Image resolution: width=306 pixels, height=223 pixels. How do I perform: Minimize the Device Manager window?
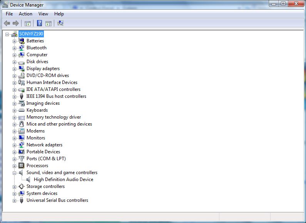pos(274,4)
